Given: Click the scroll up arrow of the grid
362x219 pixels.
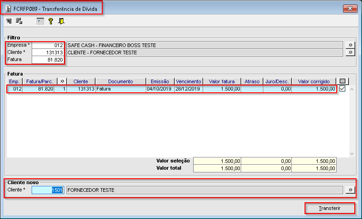Looking at the screenshot, I should (352, 89).
